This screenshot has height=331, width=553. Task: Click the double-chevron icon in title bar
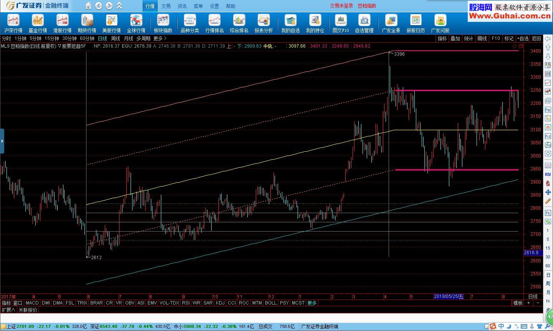click(x=119, y=6)
